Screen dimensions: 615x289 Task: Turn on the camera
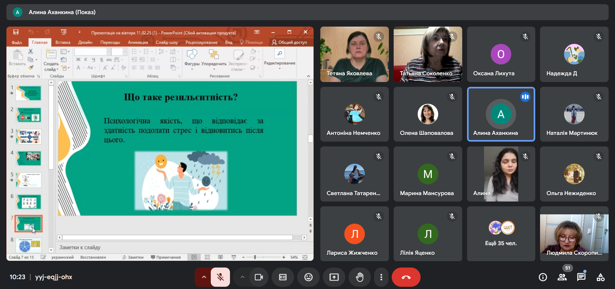pyautogui.click(x=258, y=277)
